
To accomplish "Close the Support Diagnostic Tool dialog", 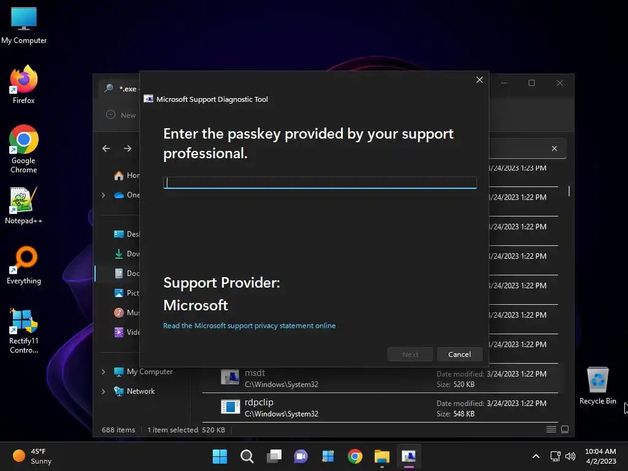I will (480, 80).
